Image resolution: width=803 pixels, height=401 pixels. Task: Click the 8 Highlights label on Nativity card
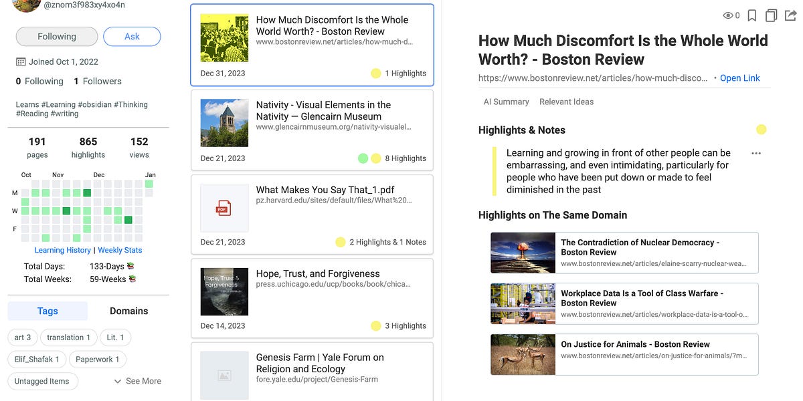point(406,158)
